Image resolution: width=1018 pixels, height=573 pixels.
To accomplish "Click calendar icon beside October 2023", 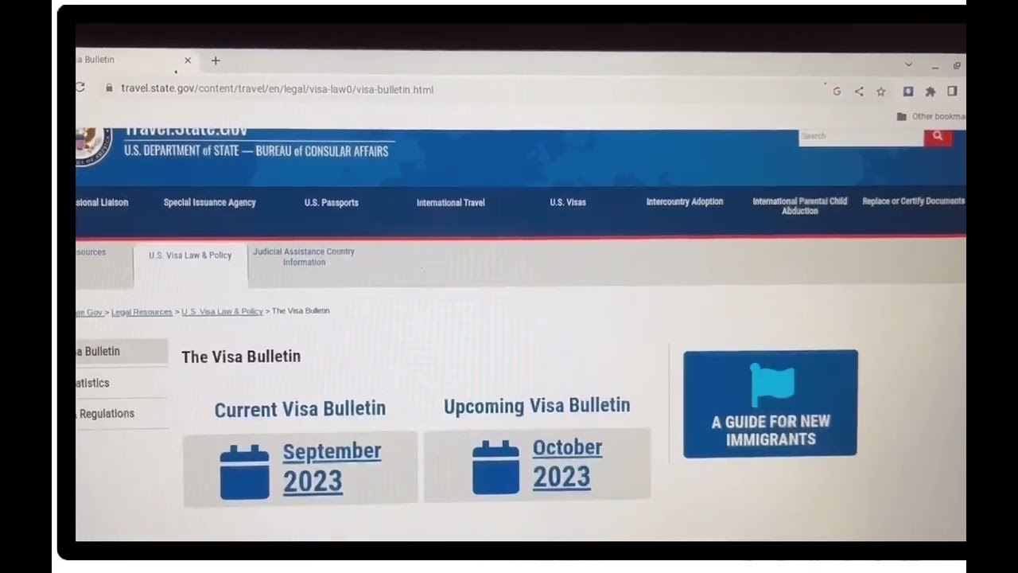I will (495, 467).
